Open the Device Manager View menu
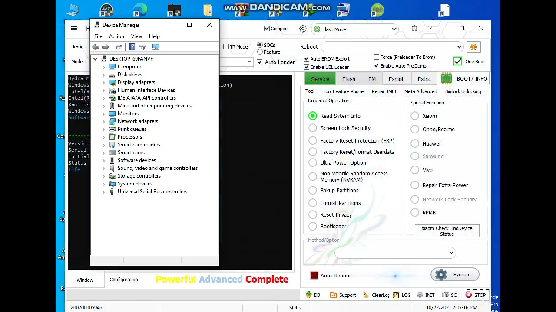 coord(136,36)
